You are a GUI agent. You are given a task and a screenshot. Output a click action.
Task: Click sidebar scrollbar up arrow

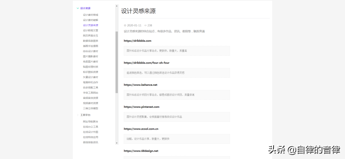click(117, 6)
